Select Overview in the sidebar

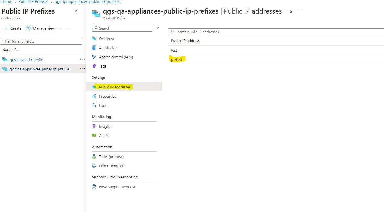tap(107, 38)
